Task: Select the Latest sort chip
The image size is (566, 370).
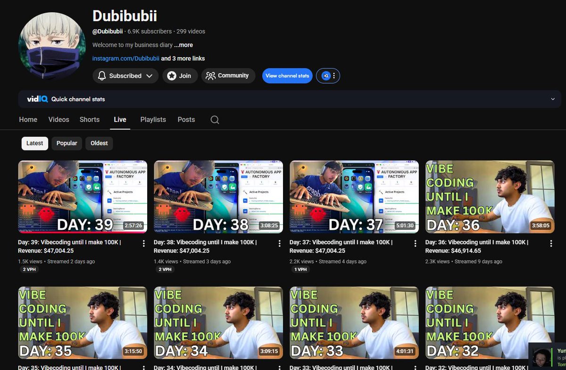Action: 35,143
